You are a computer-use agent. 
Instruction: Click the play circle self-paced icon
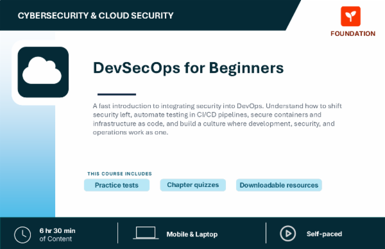(287, 234)
